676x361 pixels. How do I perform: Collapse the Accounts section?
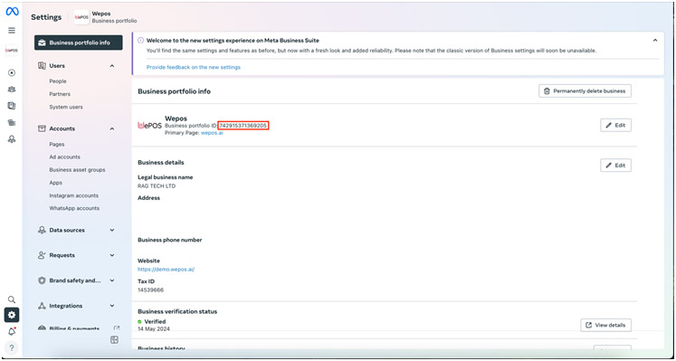(112, 128)
